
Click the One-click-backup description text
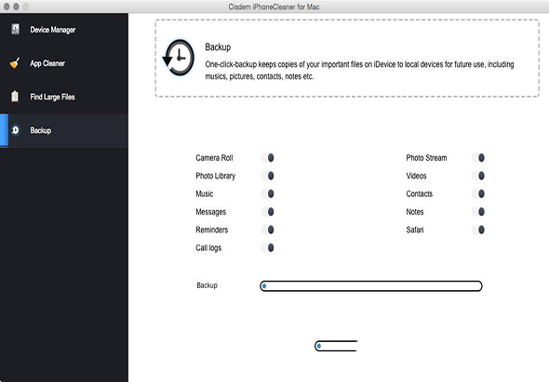(x=359, y=71)
